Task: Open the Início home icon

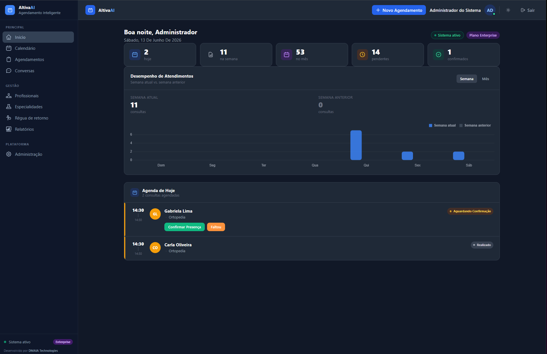Action: (9, 37)
